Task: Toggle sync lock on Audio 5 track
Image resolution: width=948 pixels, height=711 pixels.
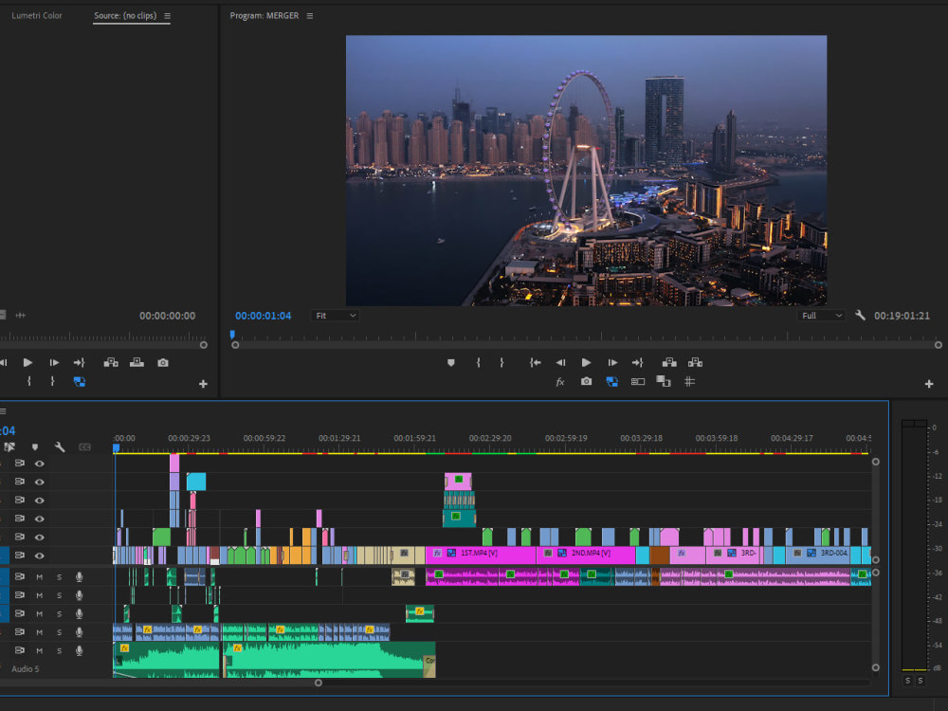Action: click(x=19, y=650)
